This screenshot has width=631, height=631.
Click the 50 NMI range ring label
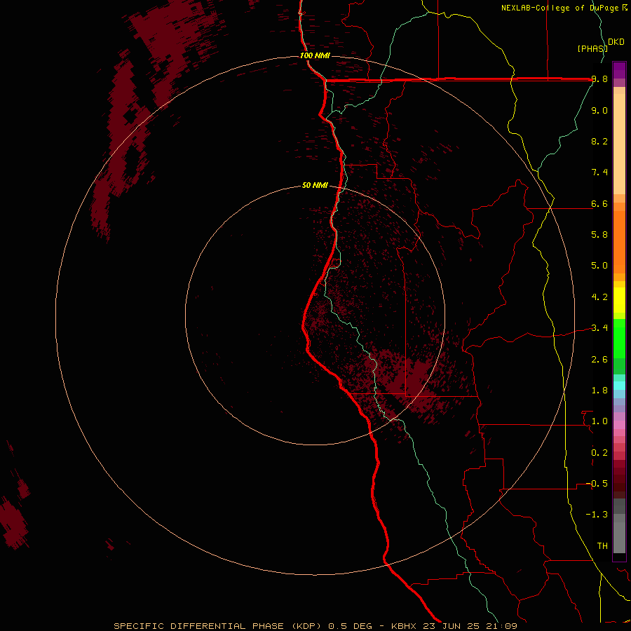(315, 186)
